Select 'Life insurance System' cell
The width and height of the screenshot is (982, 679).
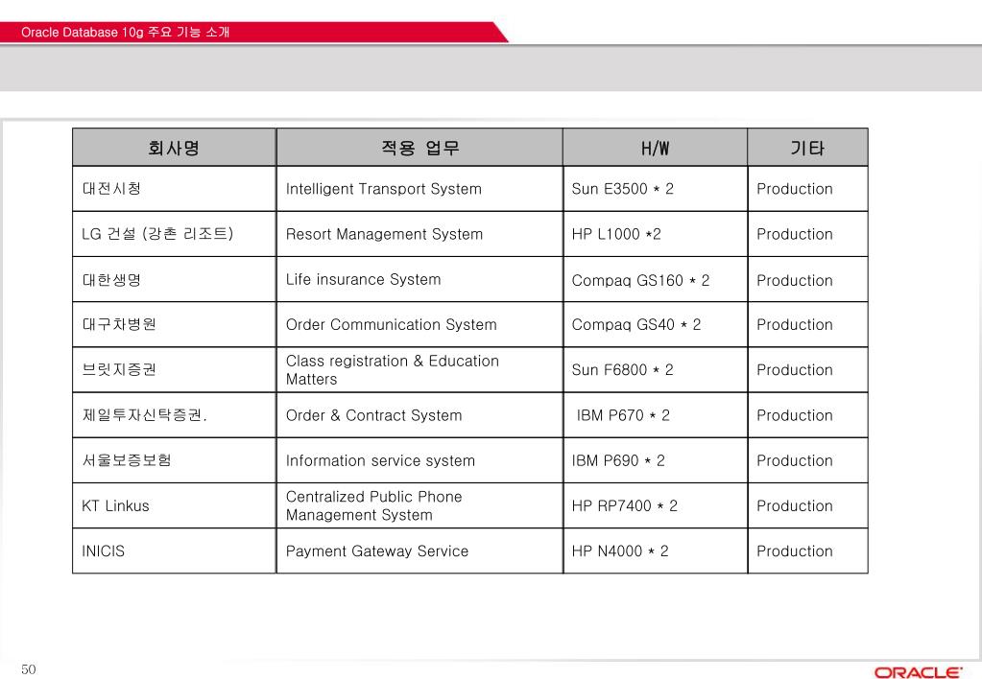coord(419,279)
